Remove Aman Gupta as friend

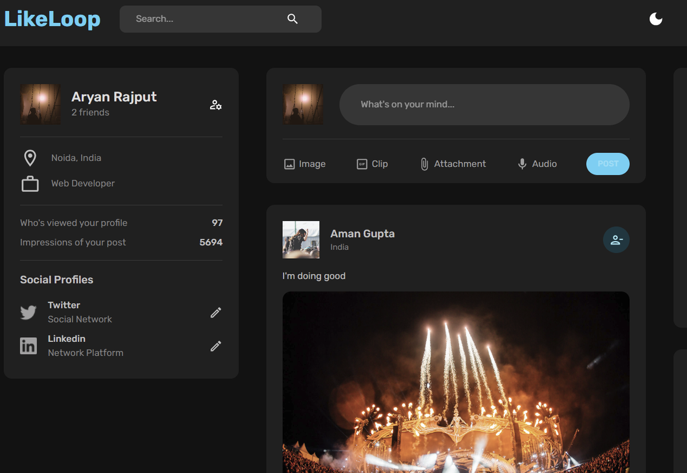617,240
